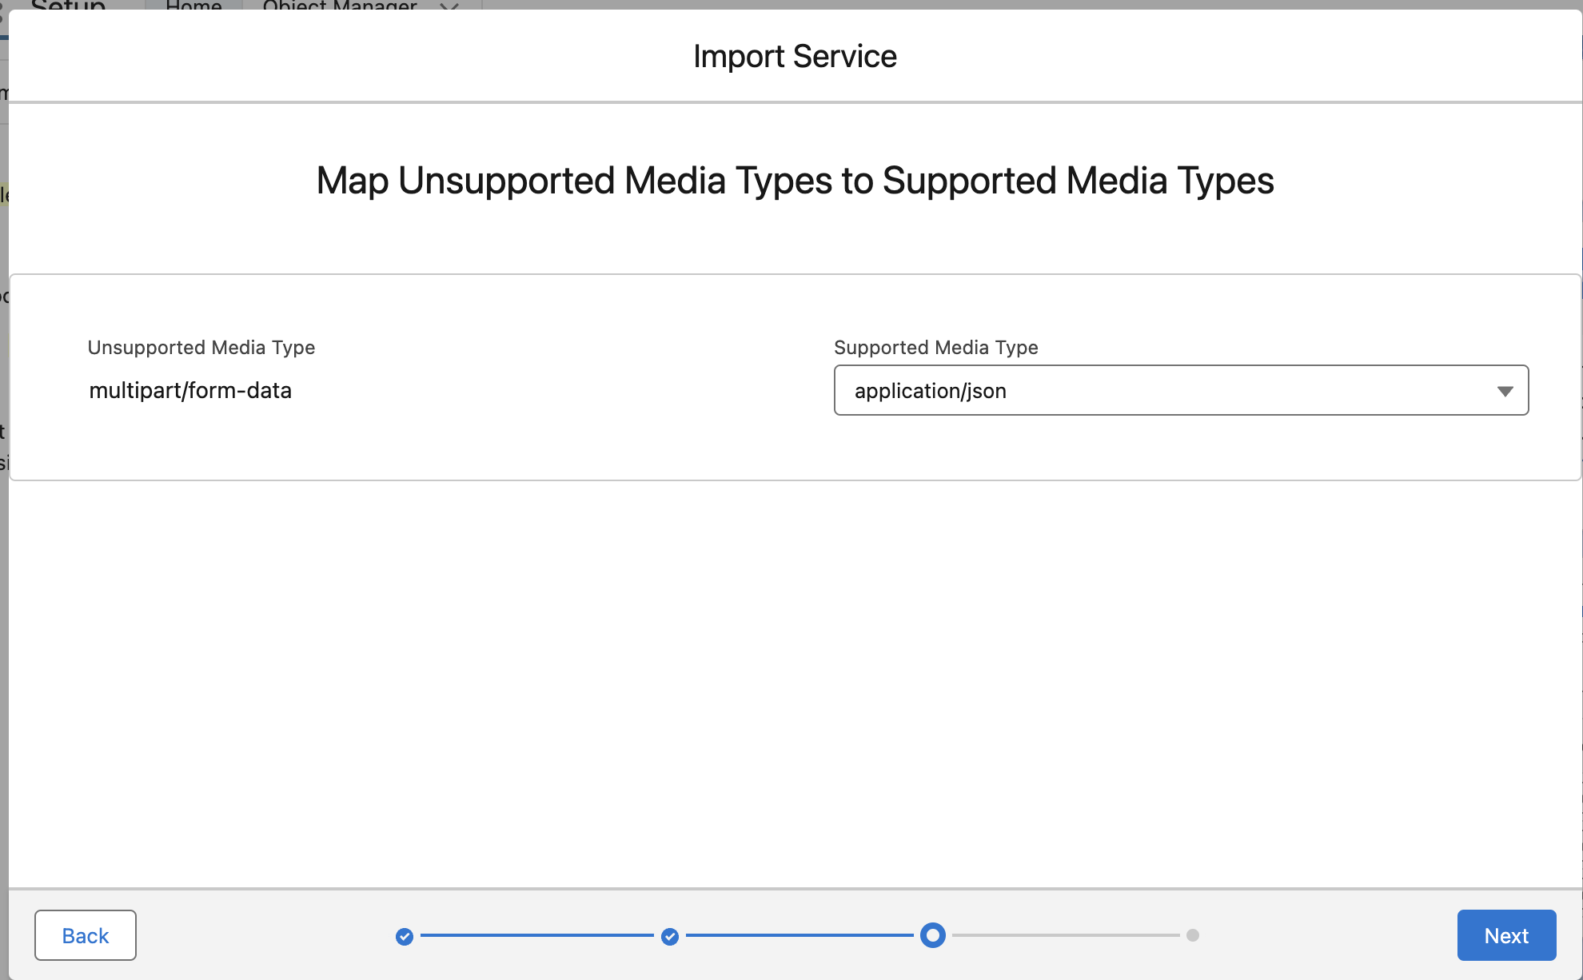
Task: Open the Supported Media Type dropdown
Action: (x=1181, y=390)
